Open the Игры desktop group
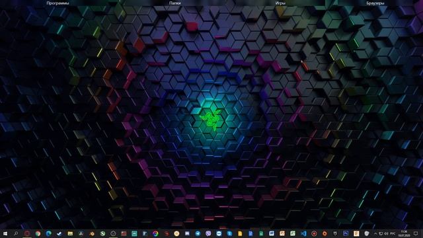Image resolution: width=423 pixels, height=238 pixels. (280, 3)
